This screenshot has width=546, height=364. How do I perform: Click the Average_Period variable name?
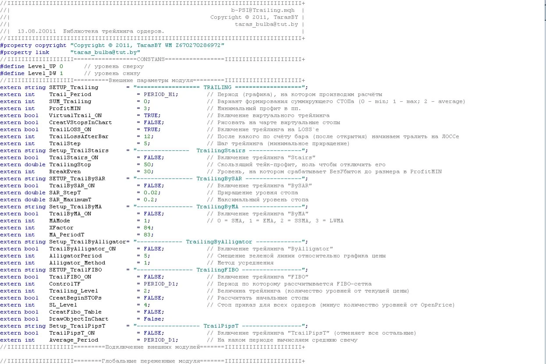74,340
